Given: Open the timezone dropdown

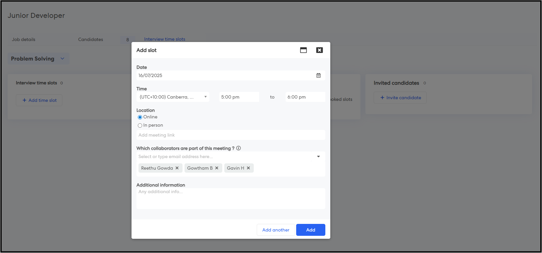Looking at the screenshot, I should (173, 97).
